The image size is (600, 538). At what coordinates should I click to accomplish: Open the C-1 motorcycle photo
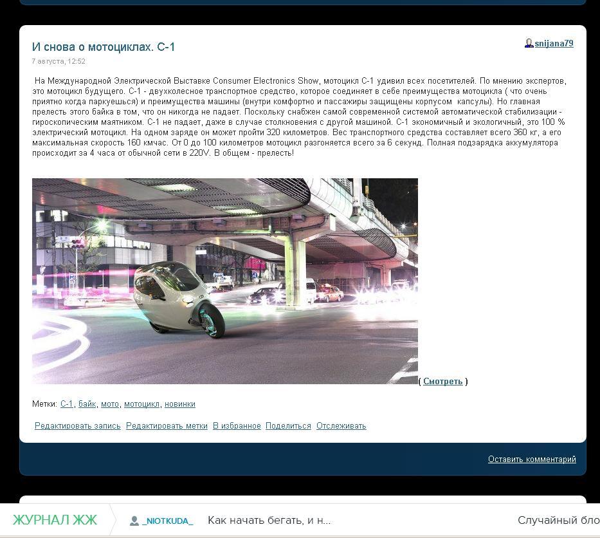point(225,281)
